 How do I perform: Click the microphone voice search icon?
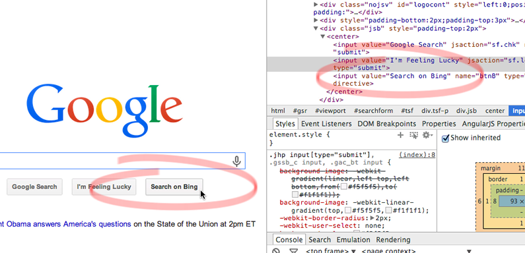[236, 161]
